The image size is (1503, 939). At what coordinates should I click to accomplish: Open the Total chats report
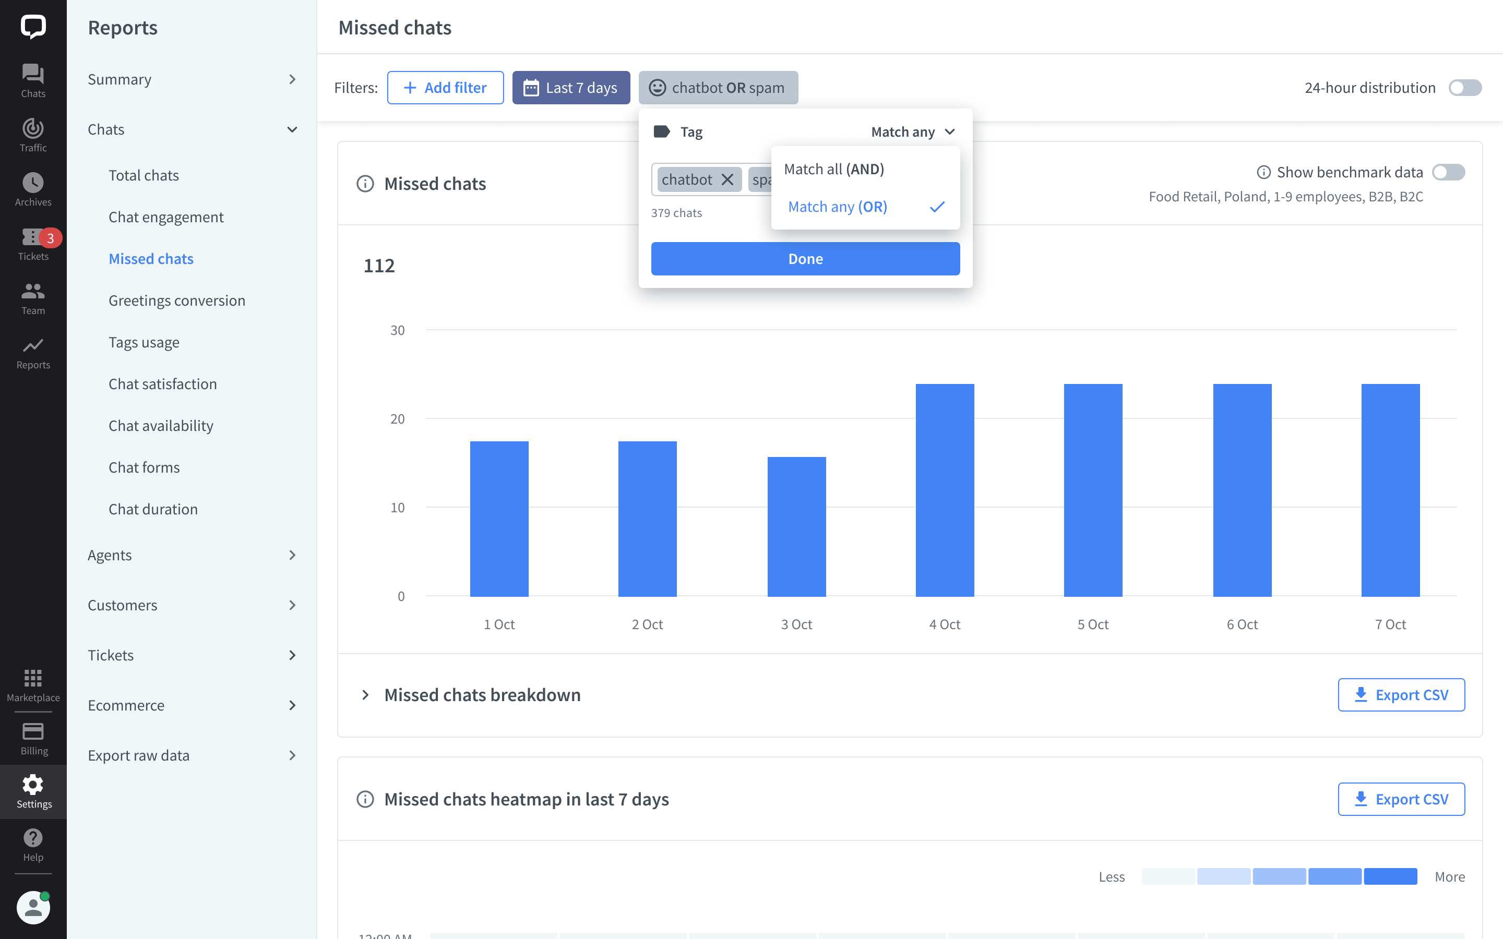pyautogui.click(x=144, y=175)
